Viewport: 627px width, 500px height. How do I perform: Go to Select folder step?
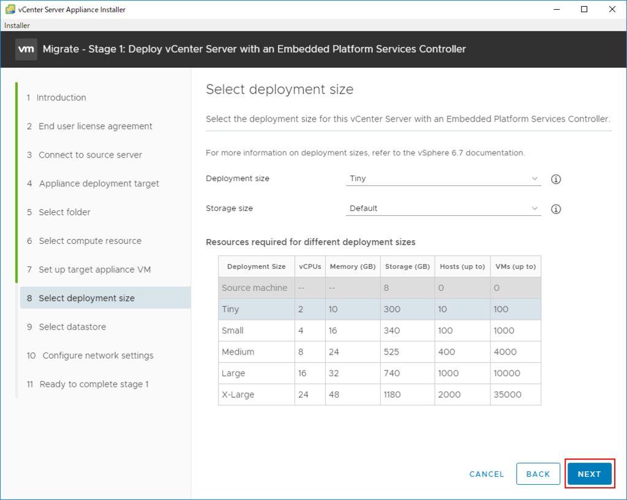[64, 213]
